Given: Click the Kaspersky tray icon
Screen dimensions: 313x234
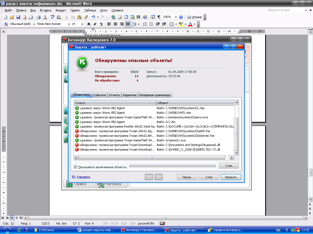Looking at the screenshot, I should [298, 230].
